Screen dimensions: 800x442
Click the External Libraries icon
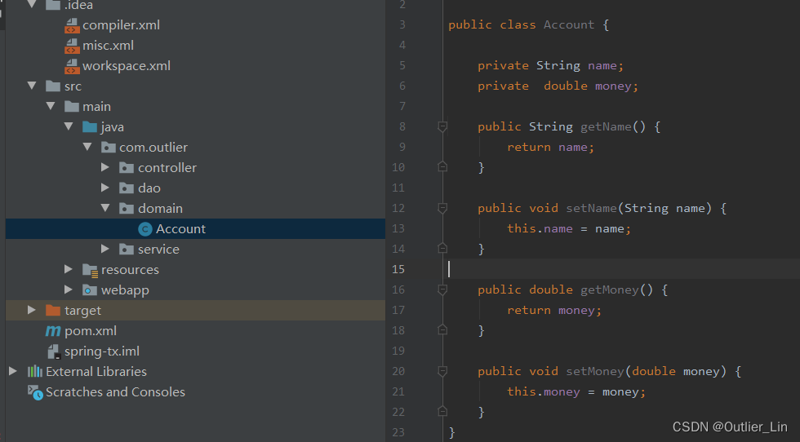point(34,372)
